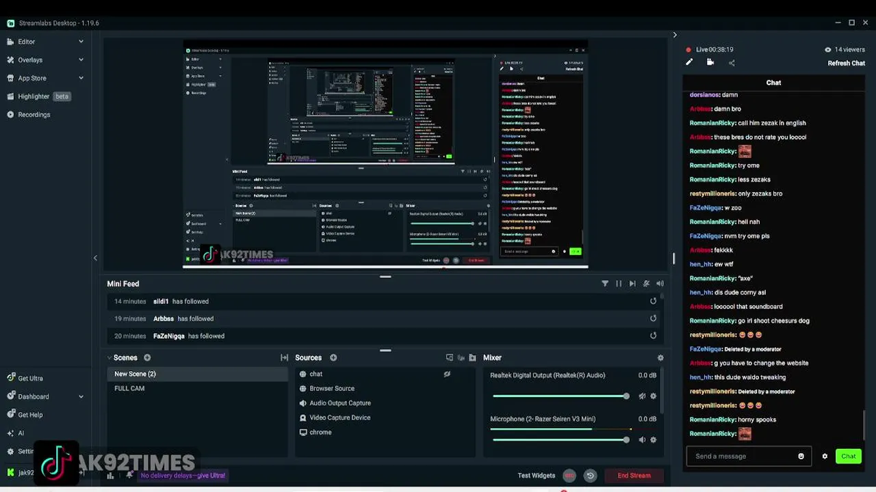Adjust Realtek Digital Output volume slider
The height and width of the screenshot is (492, 876).
point(560,396)
